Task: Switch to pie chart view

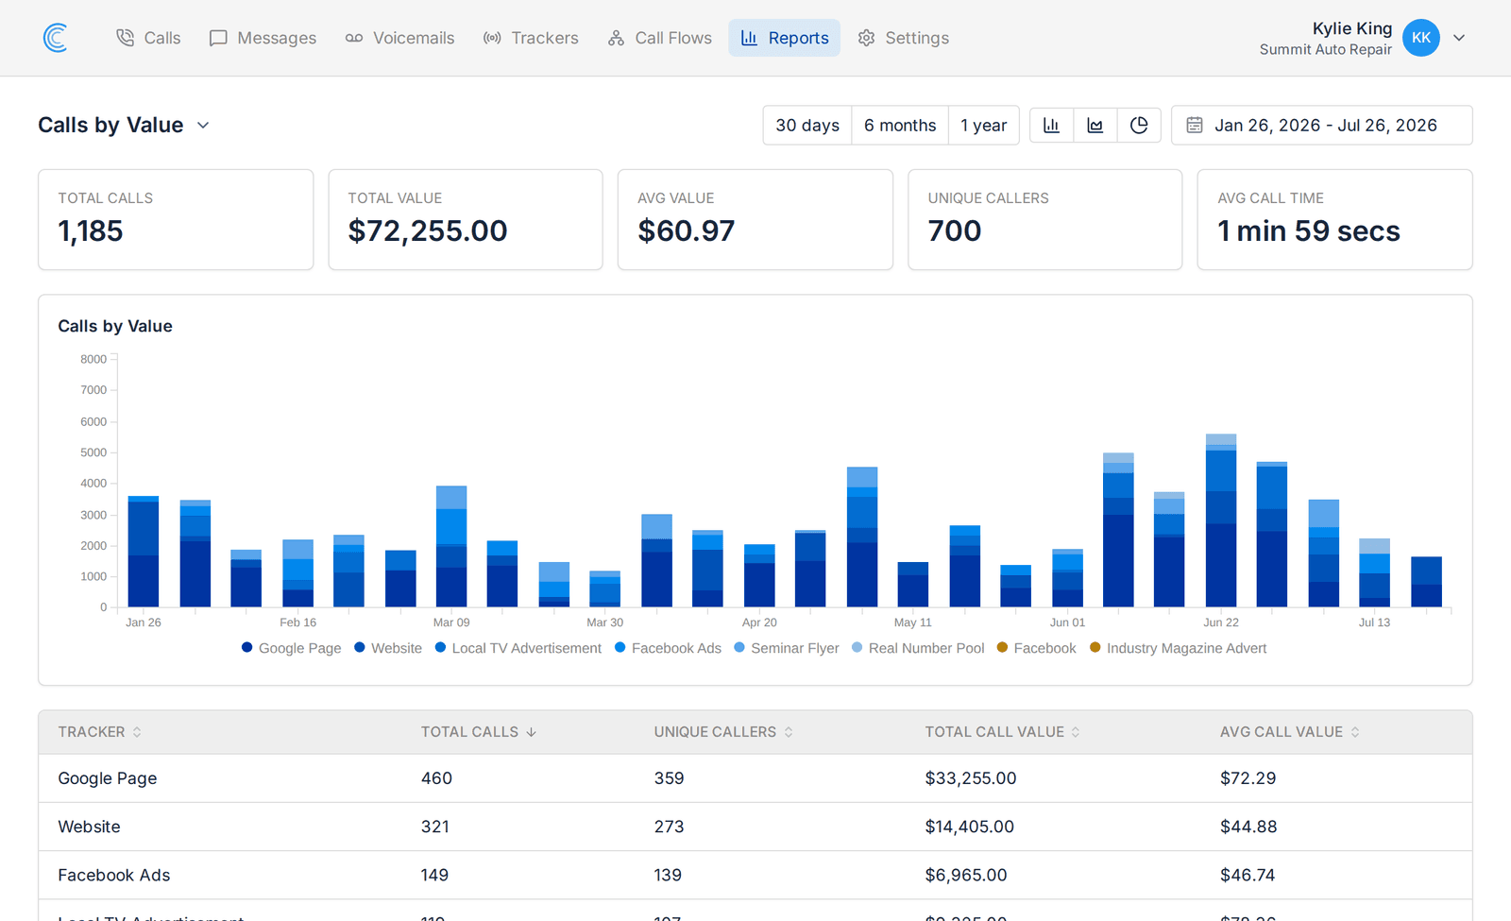Action: tap(1139, 125)
